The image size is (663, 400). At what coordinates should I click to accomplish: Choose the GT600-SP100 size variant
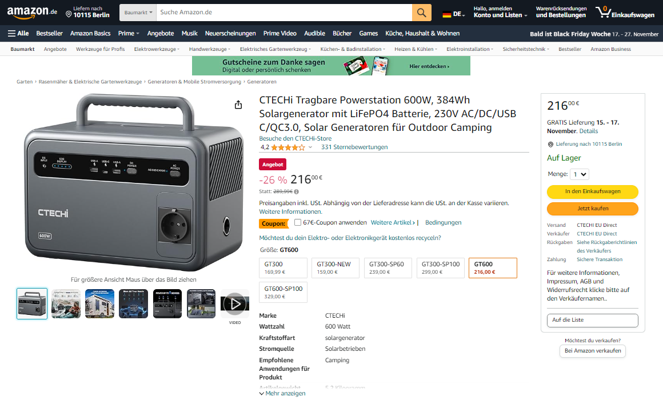pos(283,292)
